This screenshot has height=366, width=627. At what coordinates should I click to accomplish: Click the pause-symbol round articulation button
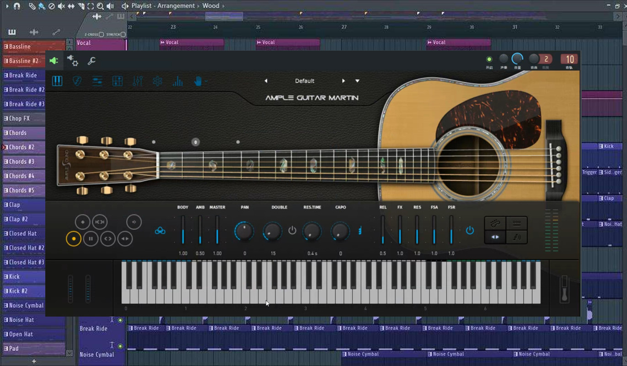tap(91, 238)
